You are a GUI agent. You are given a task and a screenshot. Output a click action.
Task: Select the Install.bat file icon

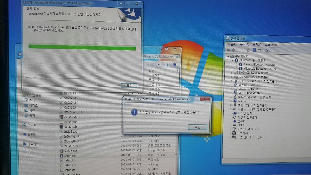coord(61,131)
